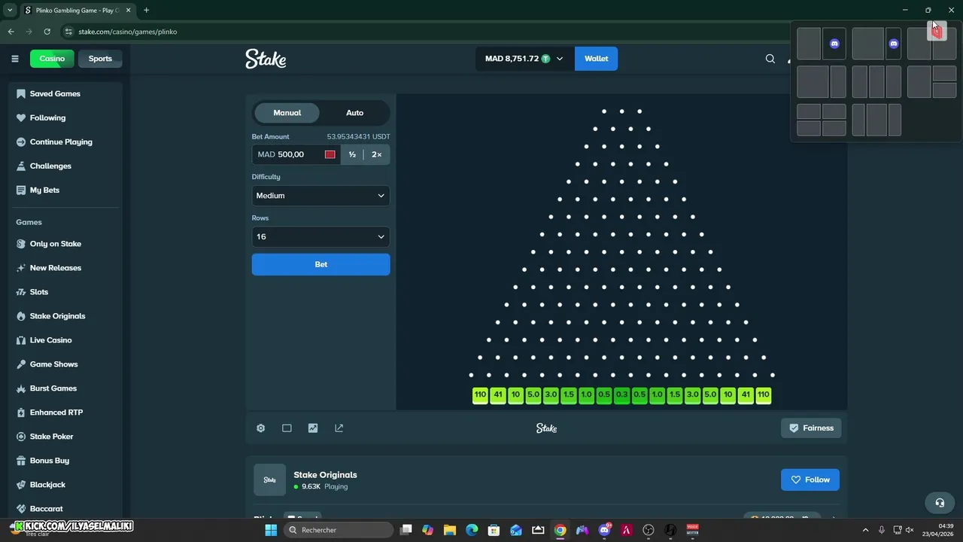
Task: Pop out the game window icon
Action: (x=339, y=428)
